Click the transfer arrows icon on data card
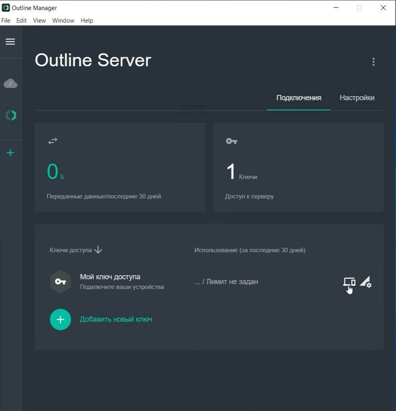Image resolution: width=396 pixels, height=411 pixels. [52, 141]
